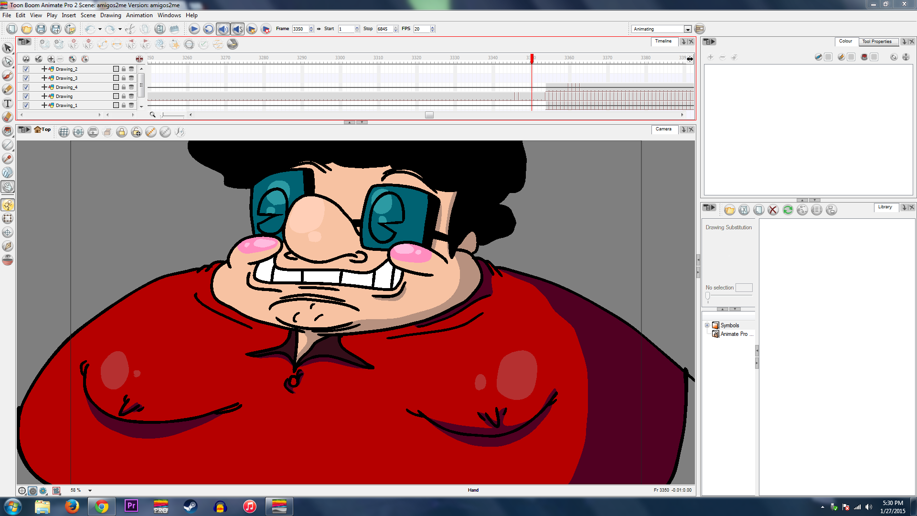Screen dimensions: 917x516
Task: Open Adobe Premiere from the taskbar
Action: [x=131, y=506]
